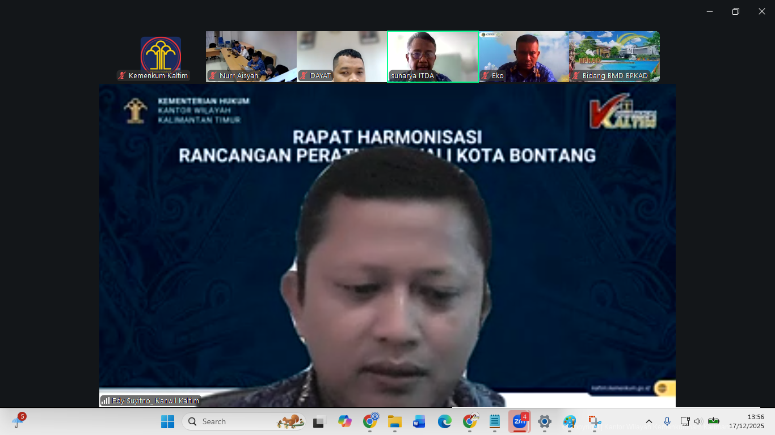Open volume control in the system tray
The height and width of the screenshot is (435, 775).
click(x=698, y=421)
